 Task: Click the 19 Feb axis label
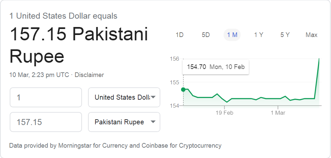pyautogui.click(x=224, y=113)
